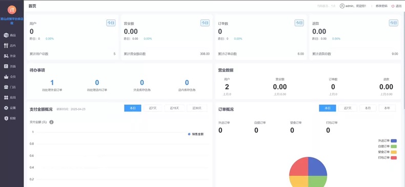Click the admin user avatar icon

342,6
